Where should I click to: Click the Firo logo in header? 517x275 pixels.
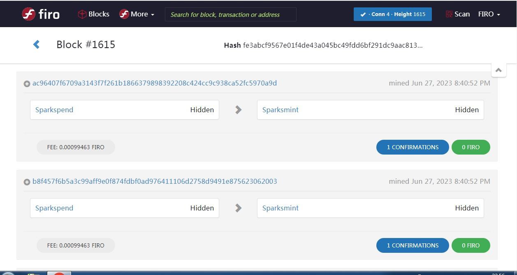(41, 14)
